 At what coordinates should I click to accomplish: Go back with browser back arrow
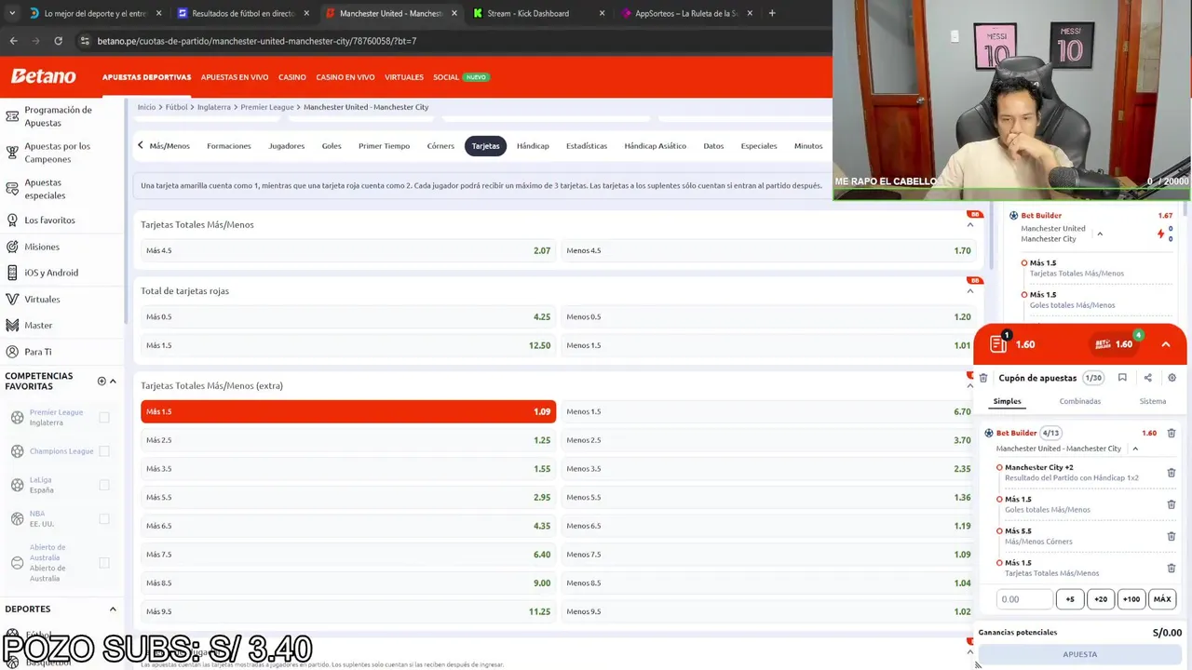click(13, 41)
